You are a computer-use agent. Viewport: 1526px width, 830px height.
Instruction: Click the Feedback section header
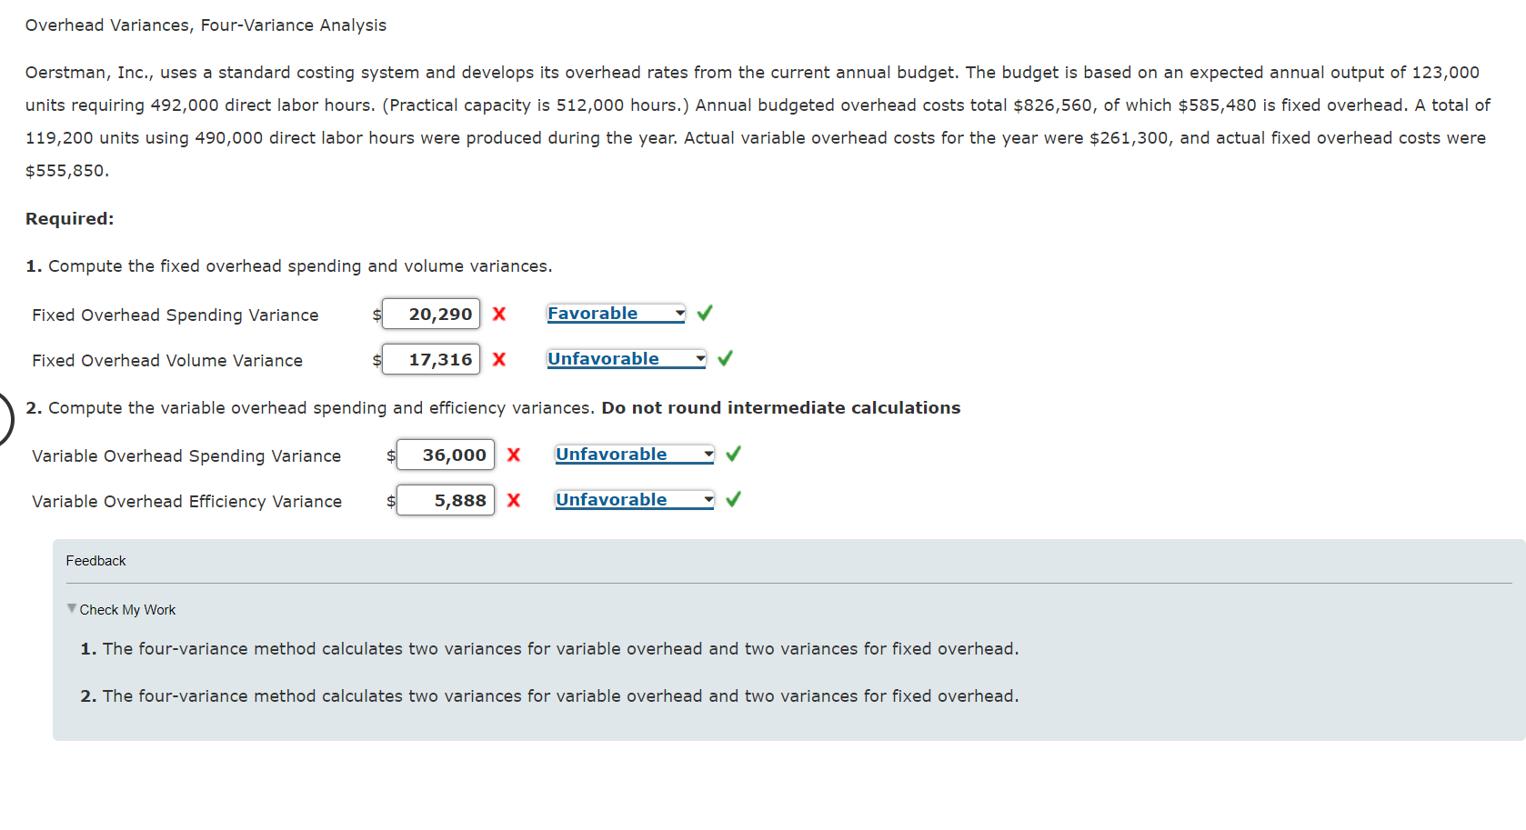[95, 560]
